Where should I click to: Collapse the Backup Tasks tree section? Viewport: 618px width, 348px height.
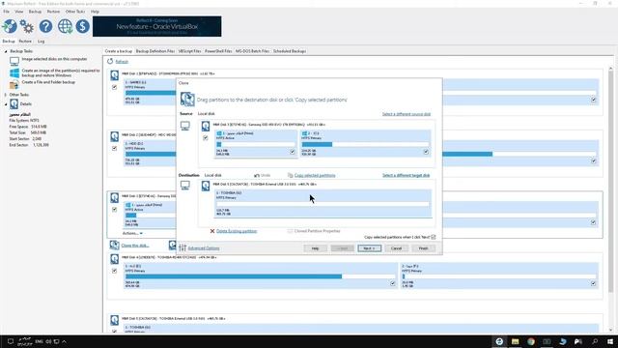coord(6,51)
